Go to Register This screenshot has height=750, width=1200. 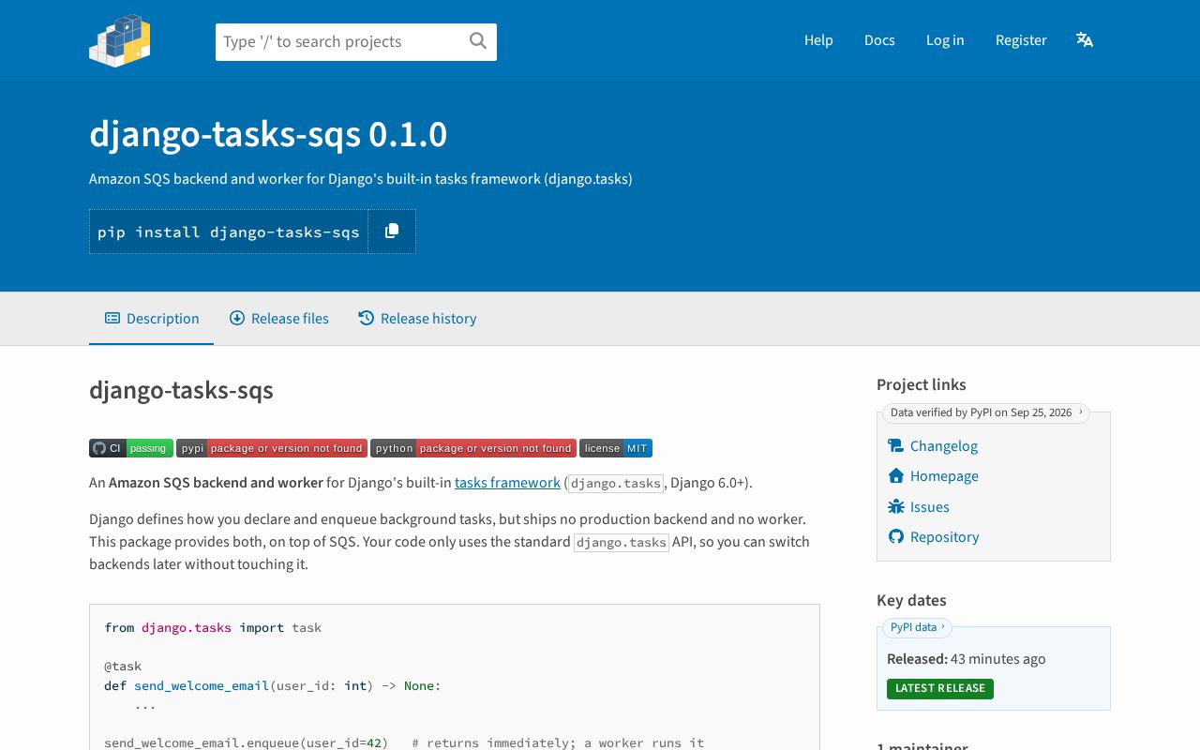point(1021,39)
